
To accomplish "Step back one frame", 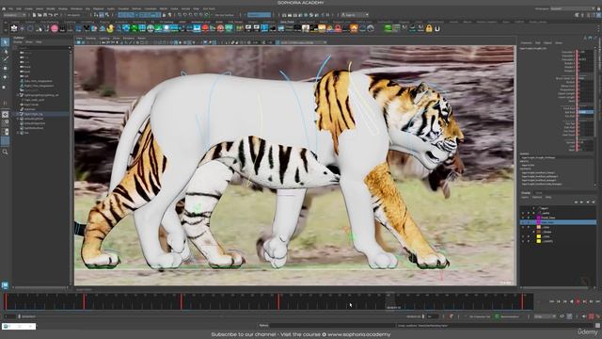I will [x=558, y=301].
